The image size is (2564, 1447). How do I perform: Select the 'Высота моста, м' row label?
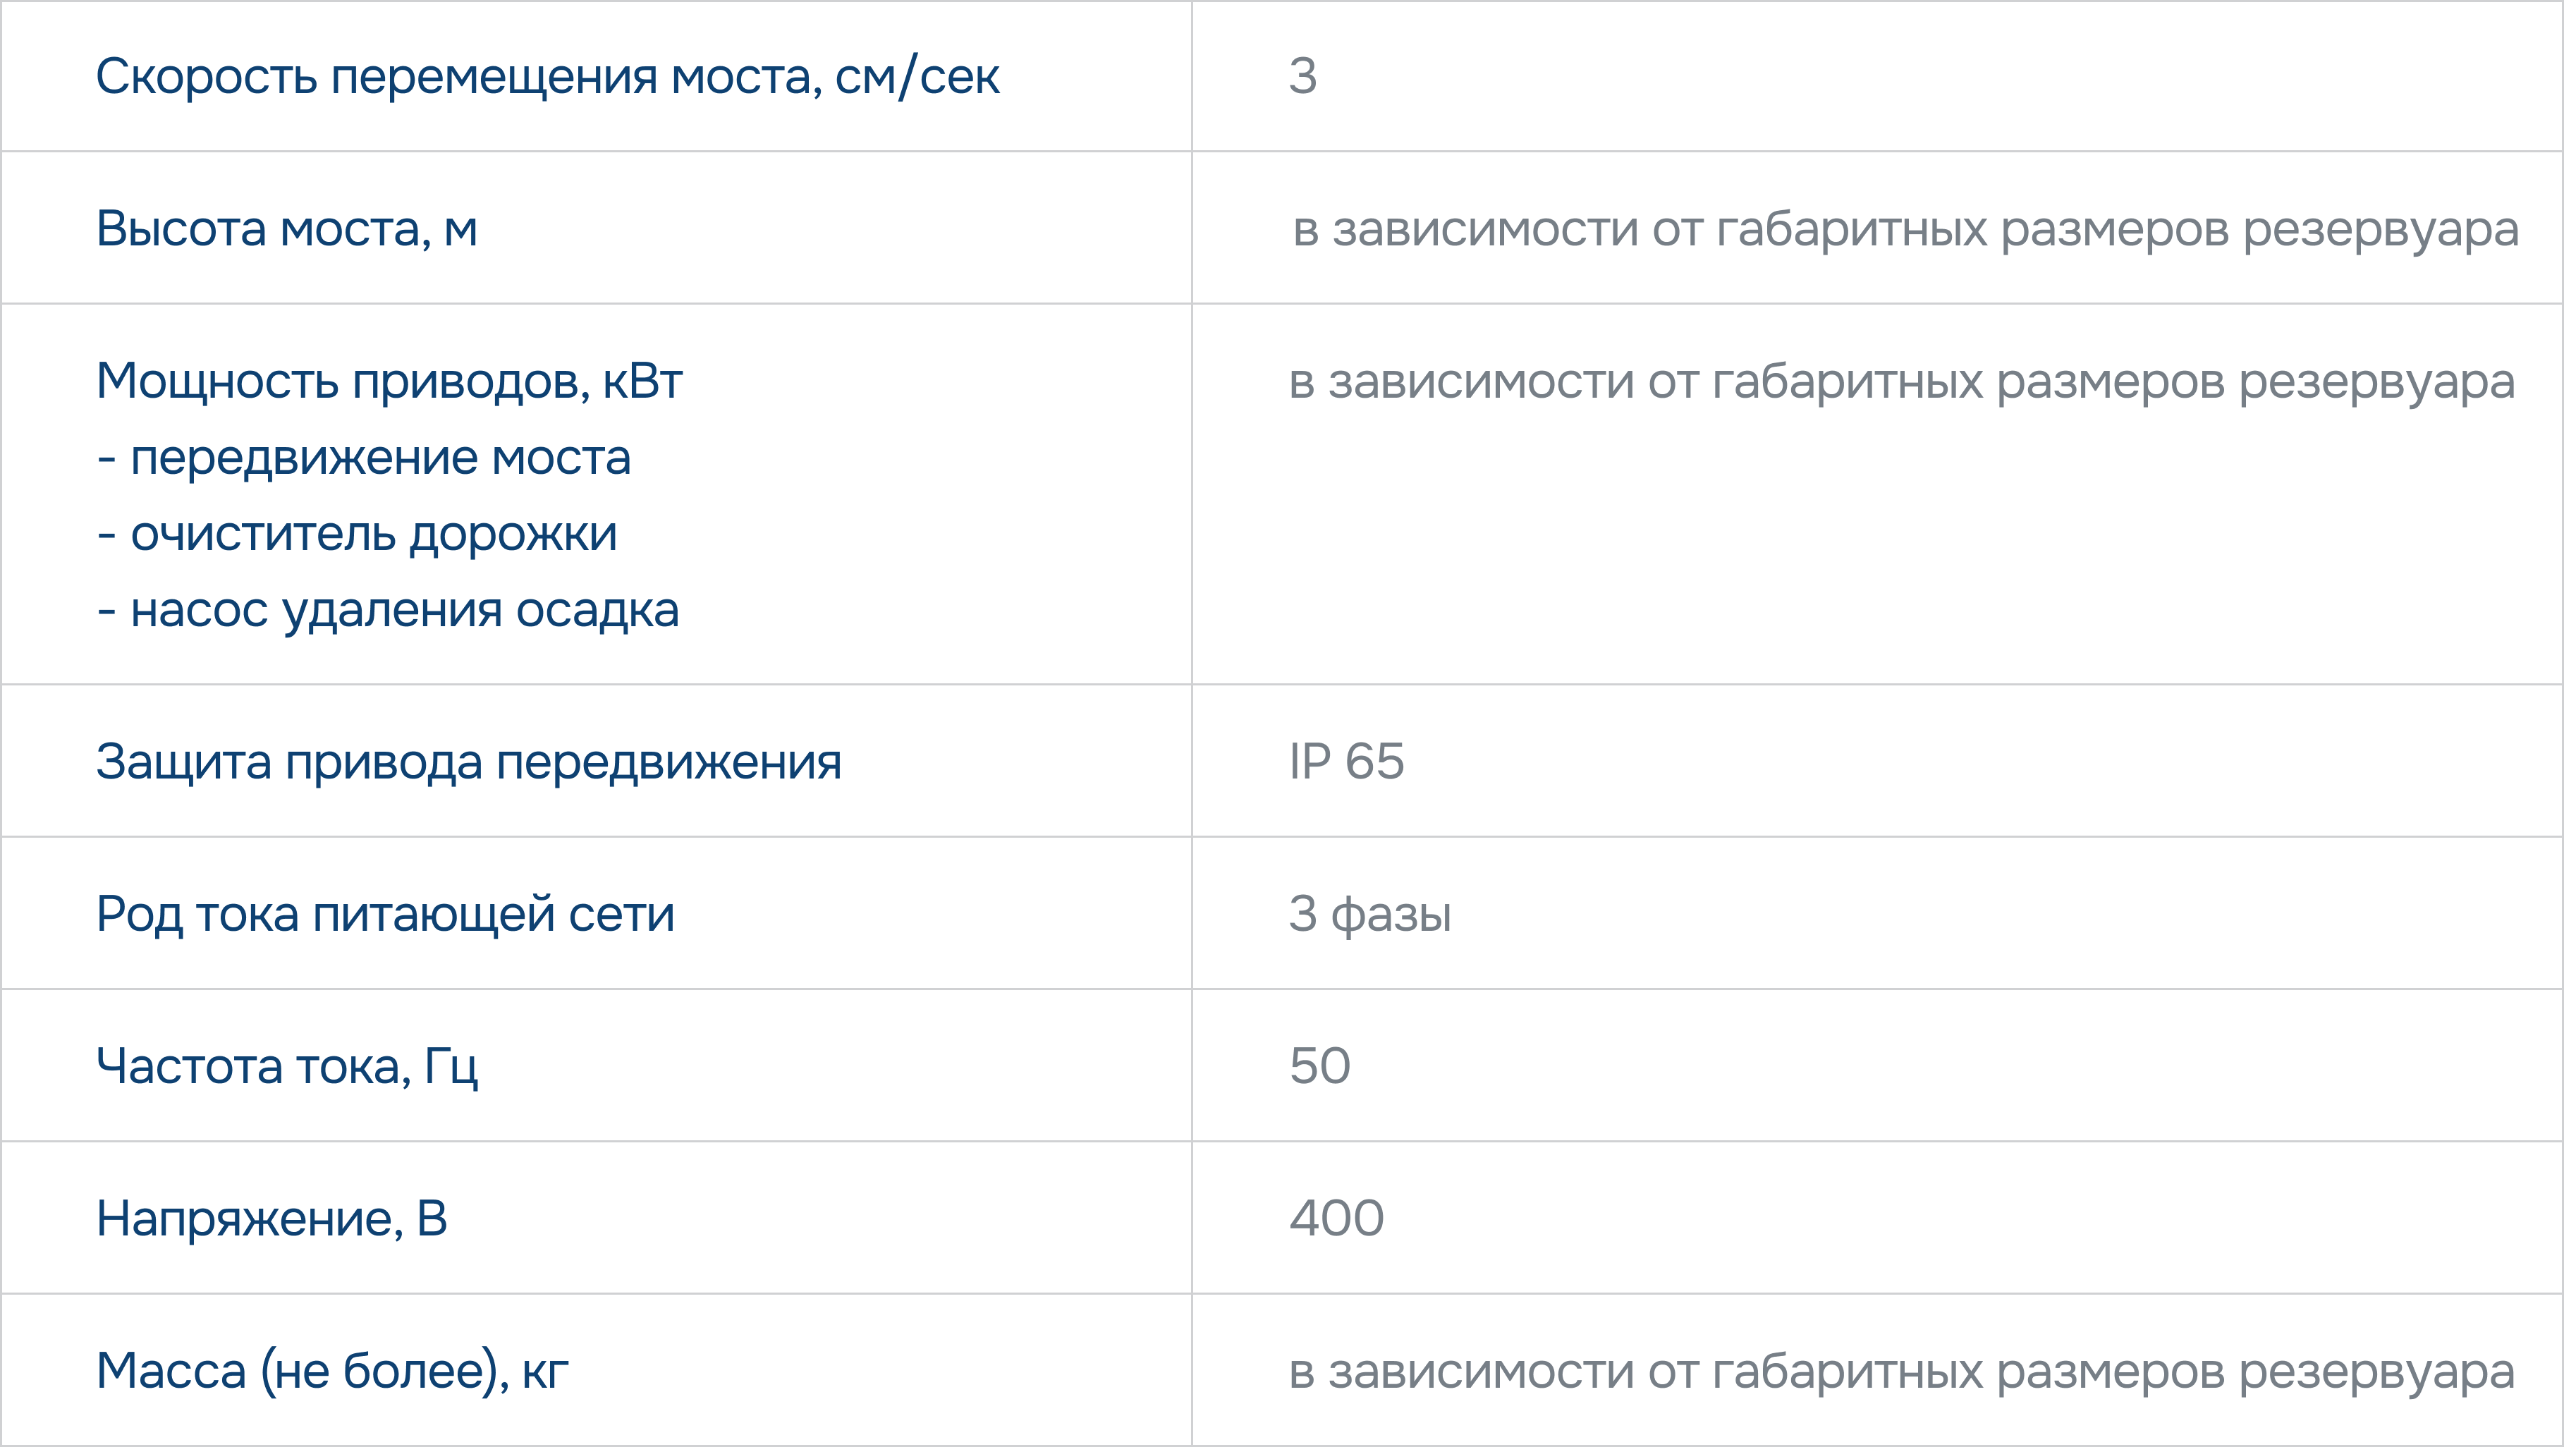tap(287, 229)
